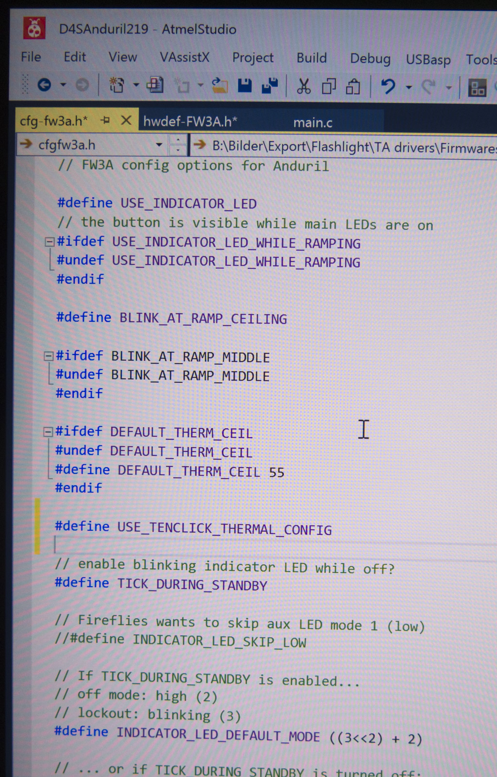Click the '// lockout: blinking (3)' comment
497x777 pixels.
point(148,714)
